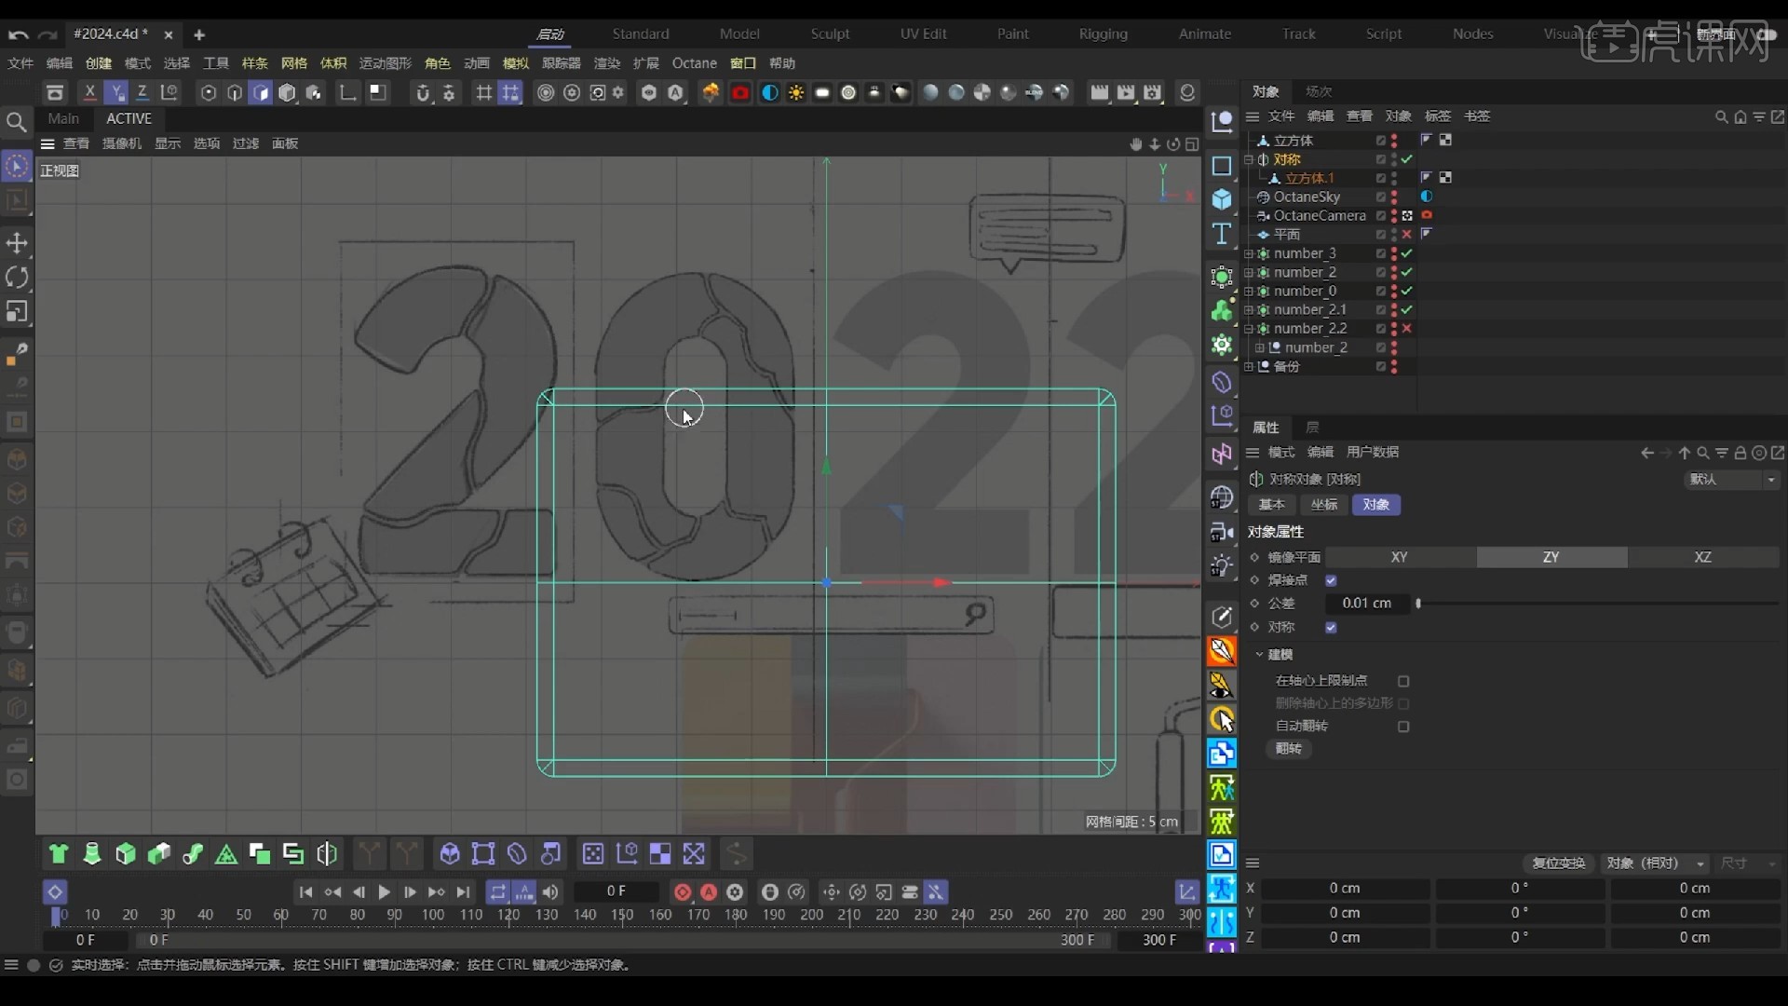Viewport: 1788px width, 1006px height.
Task: Add a Cube primitive from right palette
Action: point(1222,199)
